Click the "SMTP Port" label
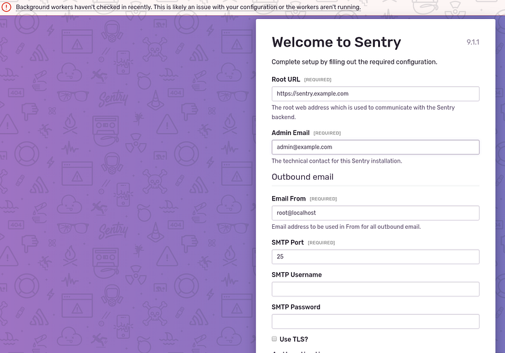This screenshot has height=353, width=505. pos(288,243)
